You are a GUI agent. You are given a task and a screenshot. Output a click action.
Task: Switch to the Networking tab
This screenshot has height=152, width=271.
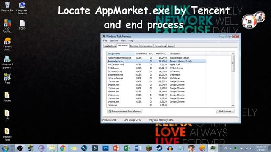(160, 46)
